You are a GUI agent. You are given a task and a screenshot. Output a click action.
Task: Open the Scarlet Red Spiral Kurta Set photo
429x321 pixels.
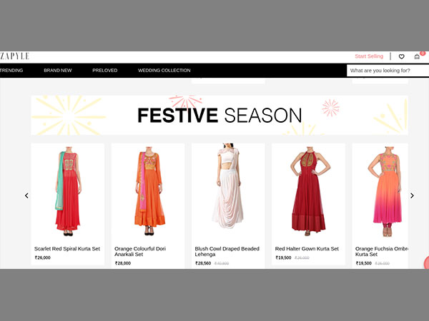click(67, 191)
